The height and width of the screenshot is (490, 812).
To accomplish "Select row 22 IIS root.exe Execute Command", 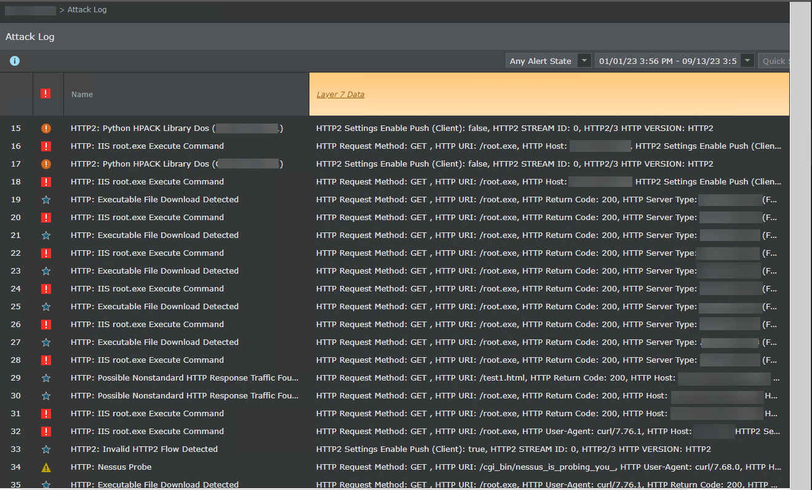I will click(x=147, y=253).
